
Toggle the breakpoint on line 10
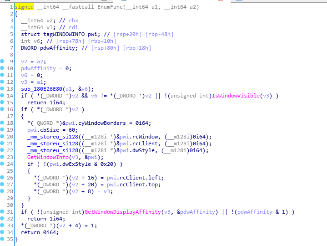coord(3,68)
